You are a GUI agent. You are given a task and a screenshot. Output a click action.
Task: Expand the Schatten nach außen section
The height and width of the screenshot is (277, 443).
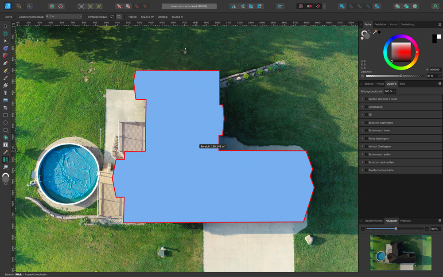[x=362, y=162]
